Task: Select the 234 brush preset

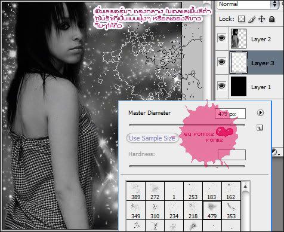Action: tap(174, 210)
